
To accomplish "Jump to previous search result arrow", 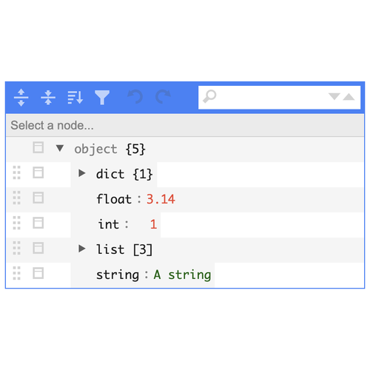I will (x=349, y=97).
